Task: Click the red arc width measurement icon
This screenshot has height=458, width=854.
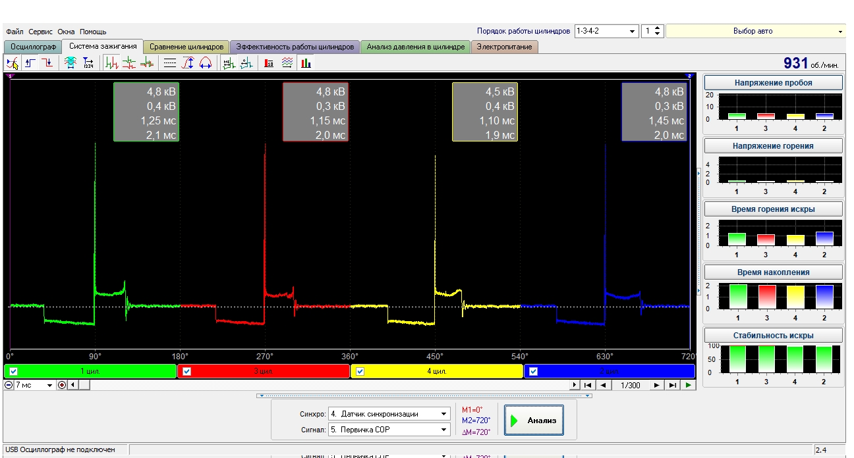Action: (206, 63)
